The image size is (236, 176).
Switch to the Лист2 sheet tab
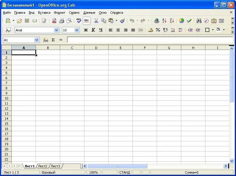pos(42,166)
